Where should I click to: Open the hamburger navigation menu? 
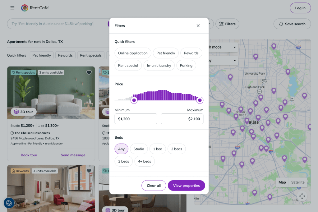[12, 8]
